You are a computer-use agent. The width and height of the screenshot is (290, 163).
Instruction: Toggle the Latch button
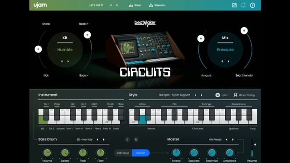[x=222, y=95]
